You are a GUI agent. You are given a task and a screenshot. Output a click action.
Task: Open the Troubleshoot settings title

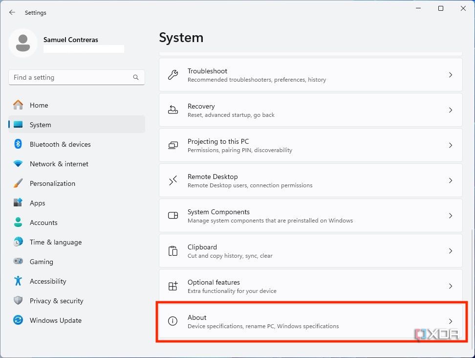(207, 71)
